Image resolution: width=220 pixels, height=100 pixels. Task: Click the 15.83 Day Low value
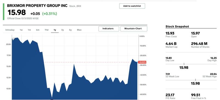pyautogui.click(x=169, y=58)
